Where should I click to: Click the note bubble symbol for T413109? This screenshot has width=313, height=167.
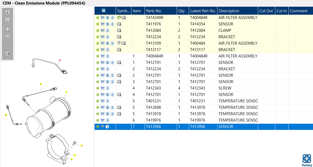(119, 43)
